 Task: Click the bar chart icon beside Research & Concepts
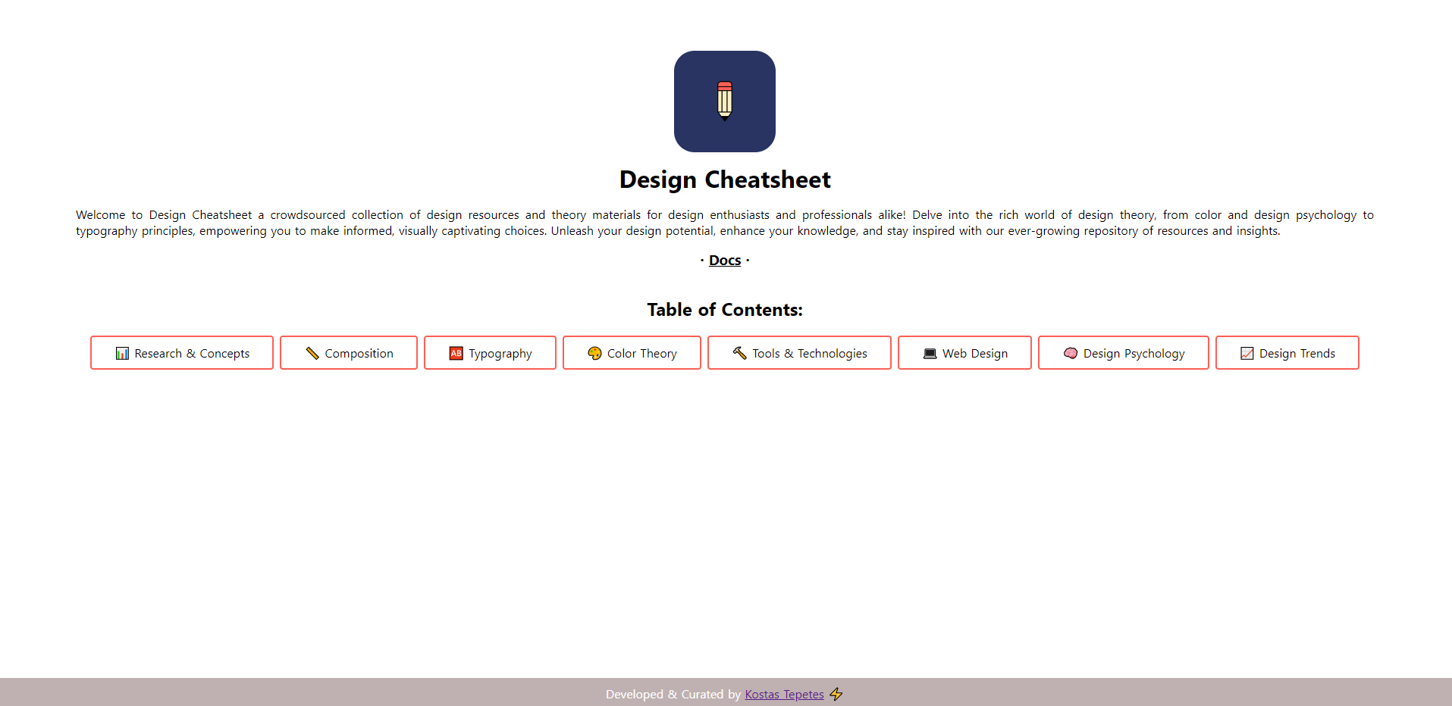click(x=122, y=354)
